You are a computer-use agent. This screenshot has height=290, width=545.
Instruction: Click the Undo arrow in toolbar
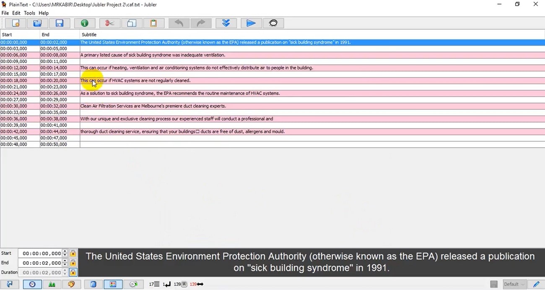click(179, 23)
